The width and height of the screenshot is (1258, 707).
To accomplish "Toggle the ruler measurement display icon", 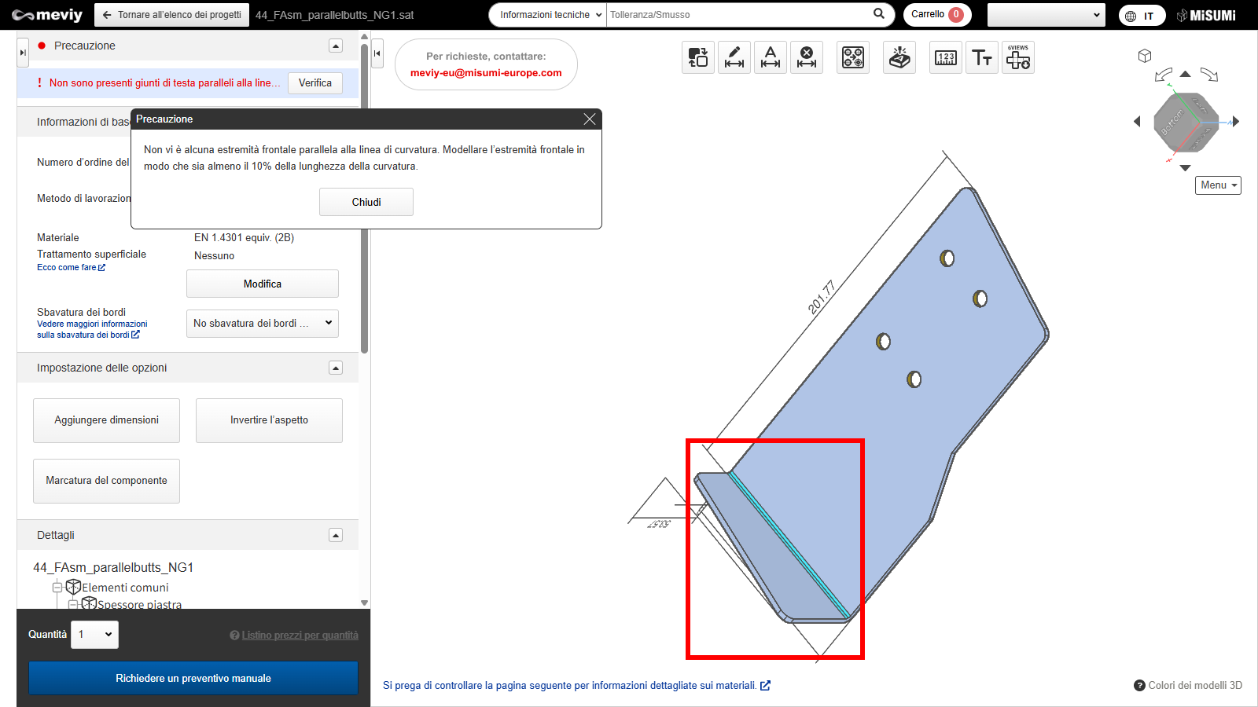I will [x=946, y=57].
